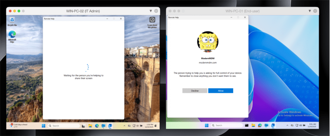Open network tray icon on WIN-PC-02
The image size is (330, 136).
[134, 126]
